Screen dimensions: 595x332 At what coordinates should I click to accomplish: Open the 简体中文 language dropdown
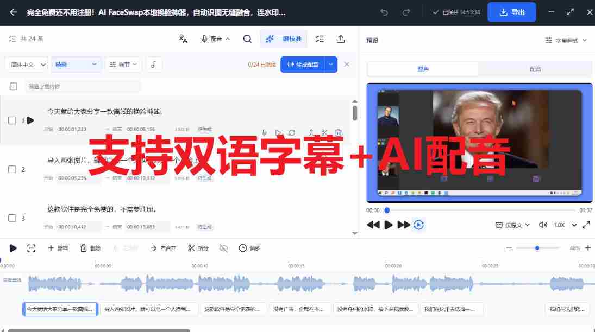point(27,65)
